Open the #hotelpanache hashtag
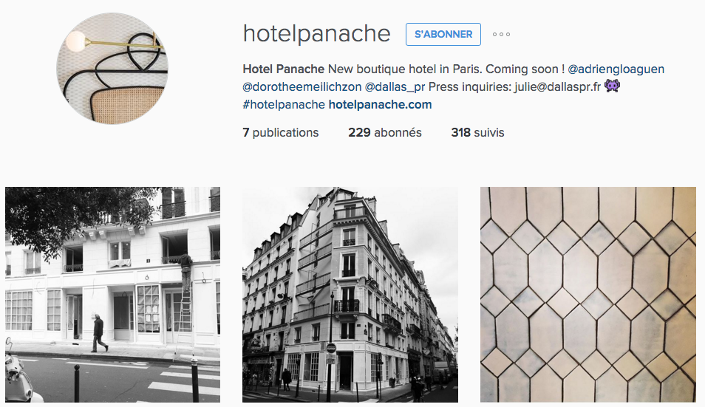 (284, 105)
